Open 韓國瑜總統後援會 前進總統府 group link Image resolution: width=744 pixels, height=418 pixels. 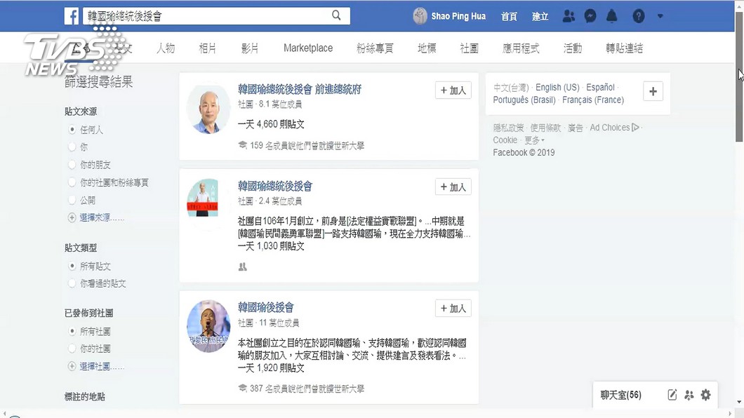[300, 89]
